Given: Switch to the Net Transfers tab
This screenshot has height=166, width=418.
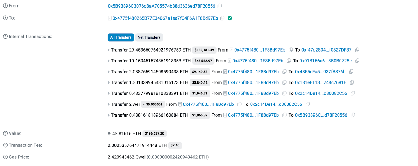Looking at the screenshot, I should click(149, 37).
